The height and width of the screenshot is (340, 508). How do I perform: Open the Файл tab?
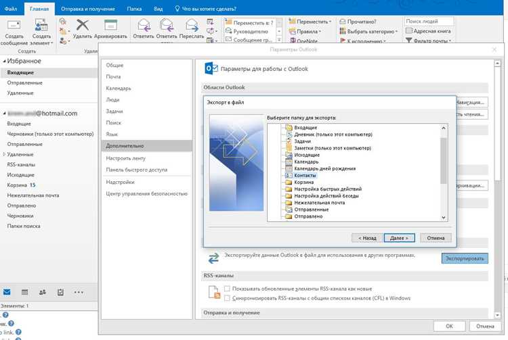[x=11, y=9]
